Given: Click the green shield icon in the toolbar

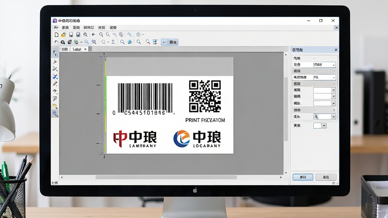Looking at the screenshot, I should [x=76, y=42].
